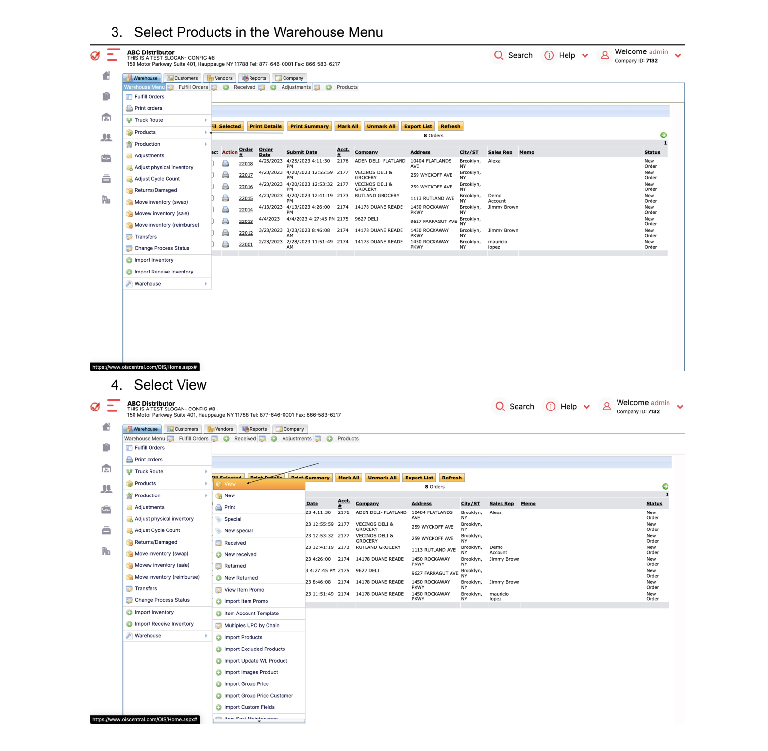Open order 22013 link in step 3 table

tap(246, 222)
